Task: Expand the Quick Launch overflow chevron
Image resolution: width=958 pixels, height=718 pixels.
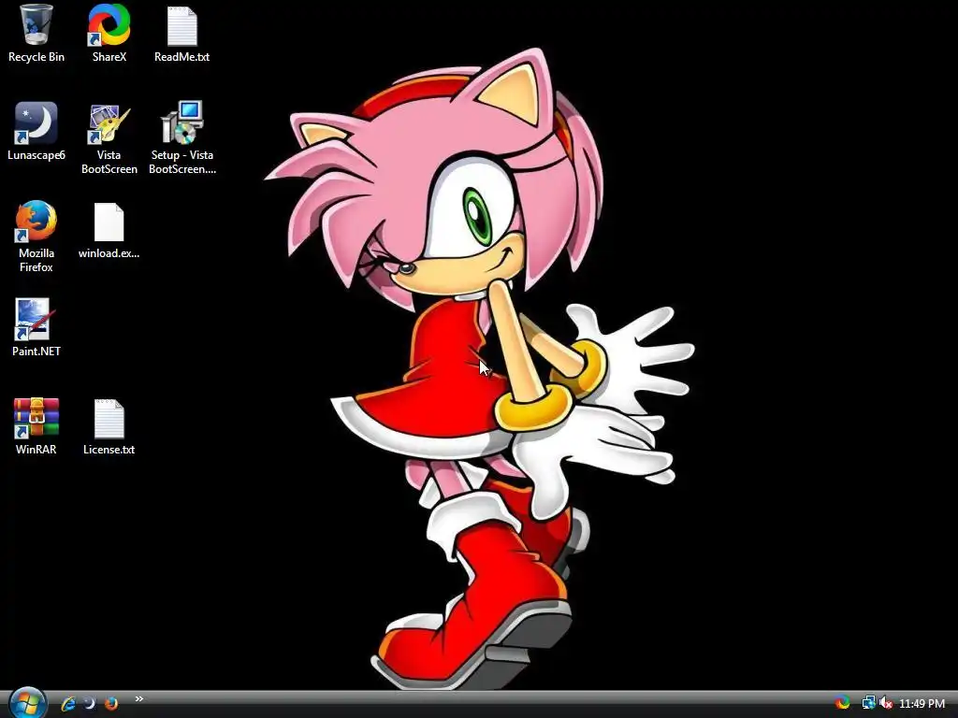Action: [138, 699]
